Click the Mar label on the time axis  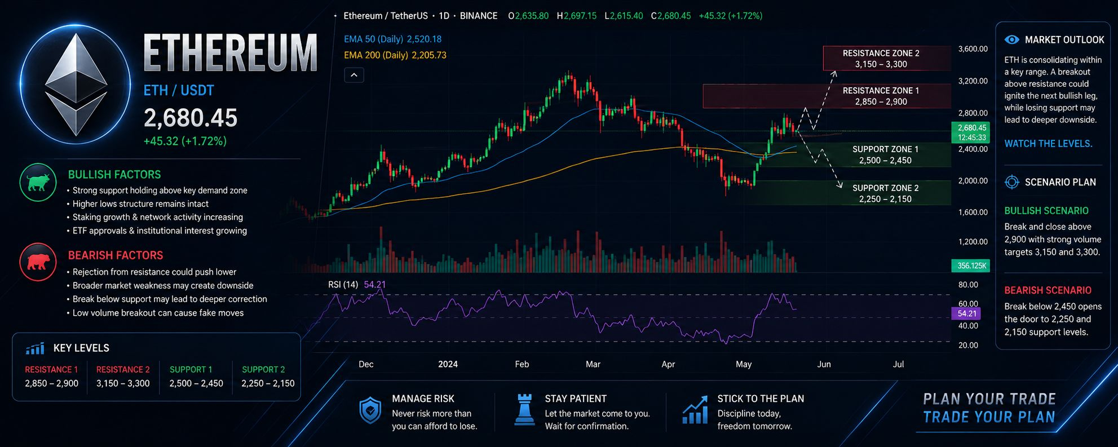(x=593, y=364)
